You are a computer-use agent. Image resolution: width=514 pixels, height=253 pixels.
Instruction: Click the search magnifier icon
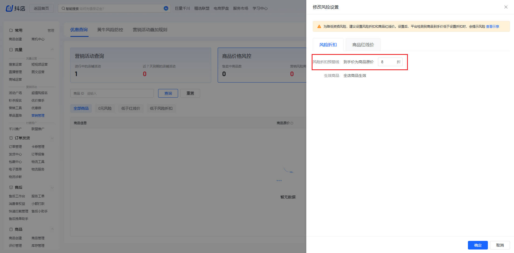point(63,8)
